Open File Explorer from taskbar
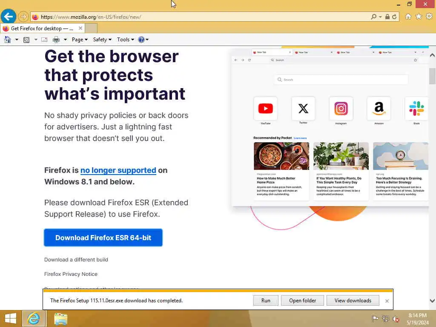Screen dimensions: 436x327 60,318
